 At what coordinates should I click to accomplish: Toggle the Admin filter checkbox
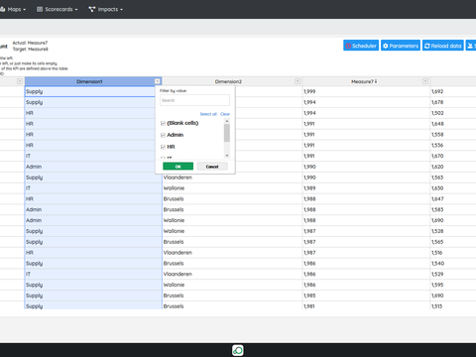(163, 135)
